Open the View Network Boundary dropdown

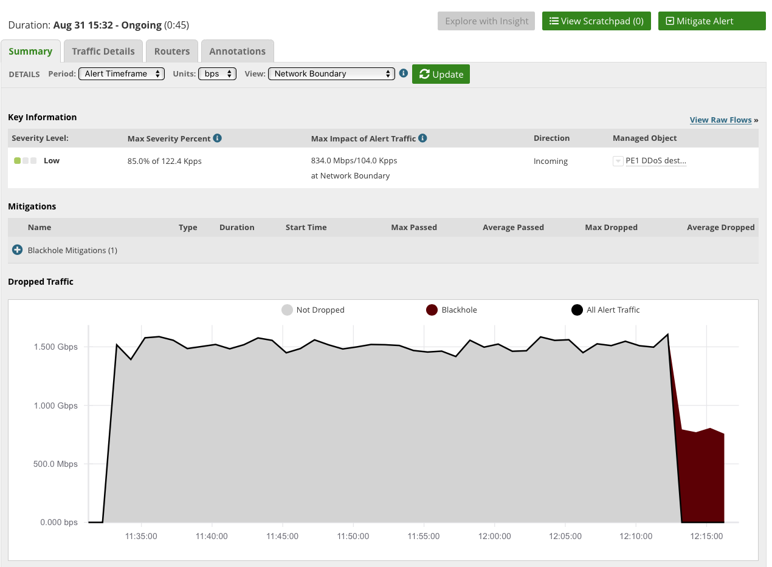331,73
